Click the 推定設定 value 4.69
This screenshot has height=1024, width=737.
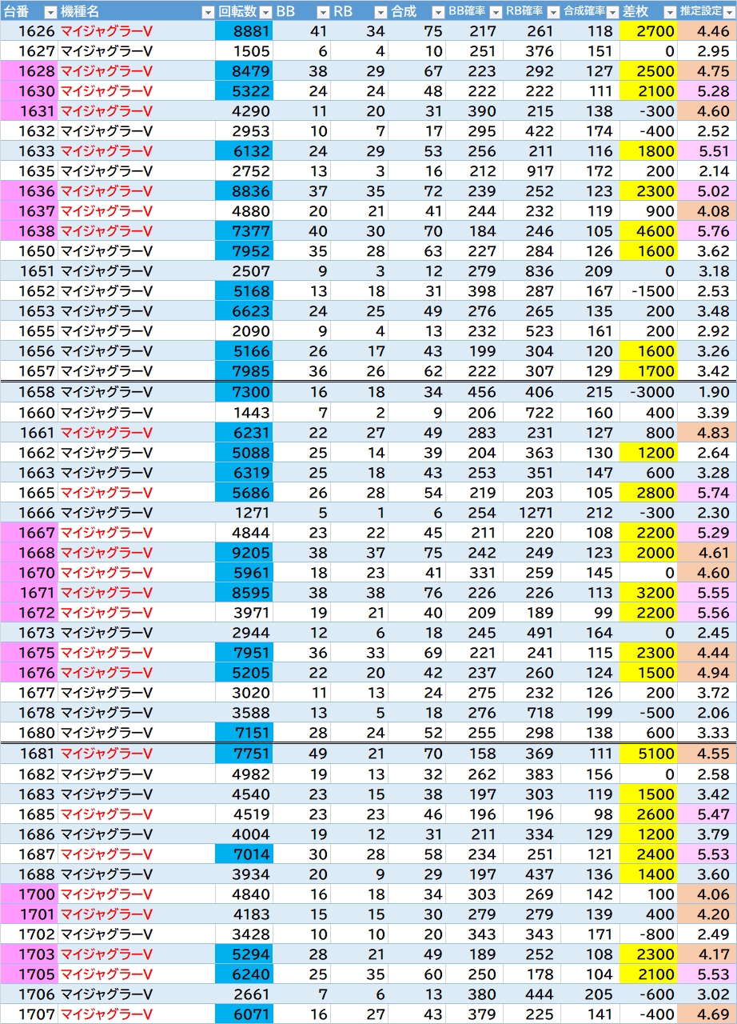[706, 1014]
